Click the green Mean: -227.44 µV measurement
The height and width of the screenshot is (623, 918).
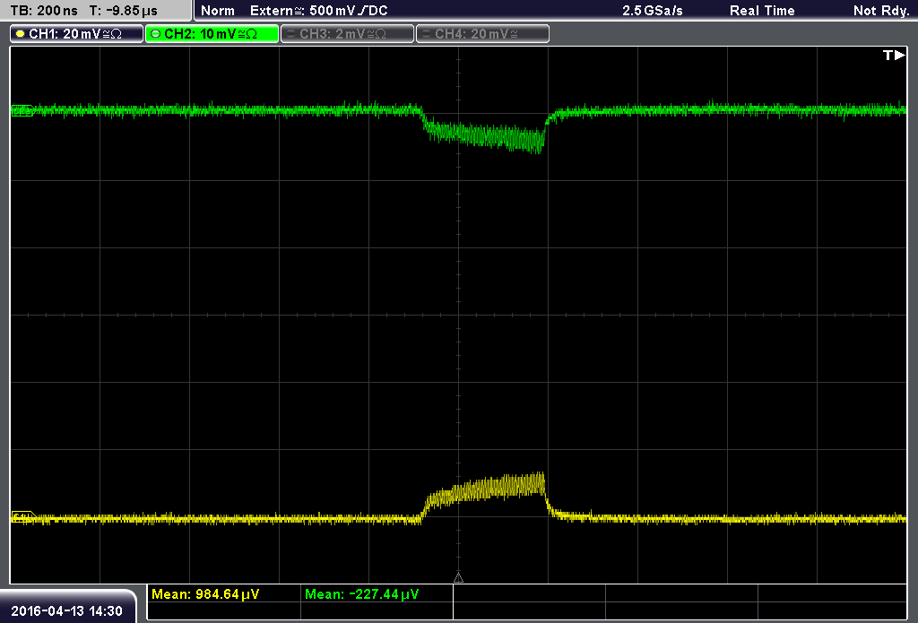(362, 594)
